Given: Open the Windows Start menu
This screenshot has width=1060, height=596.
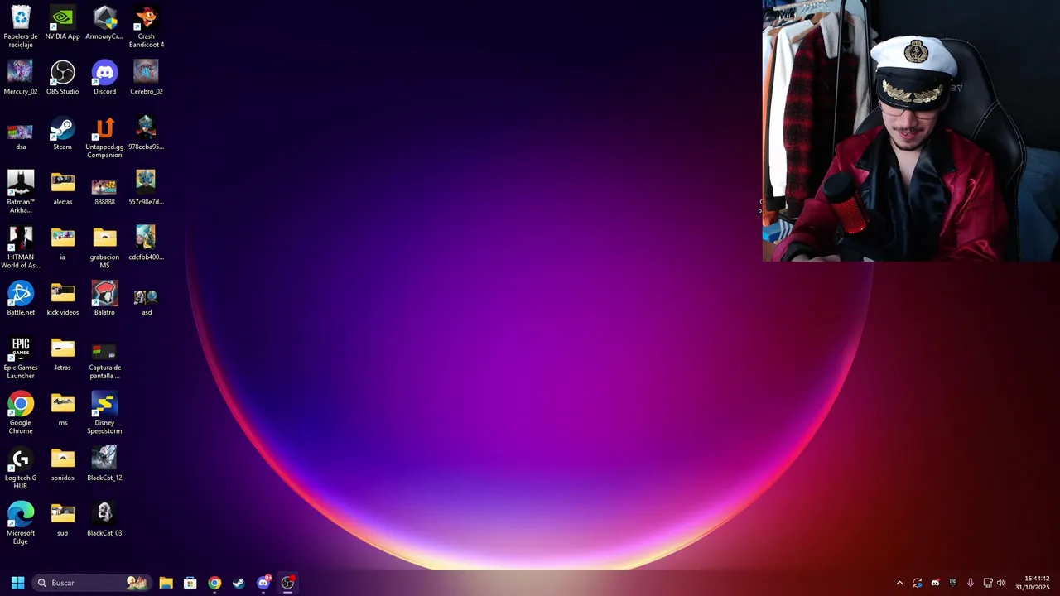Looking at the screenshot, I should point(17,583).
